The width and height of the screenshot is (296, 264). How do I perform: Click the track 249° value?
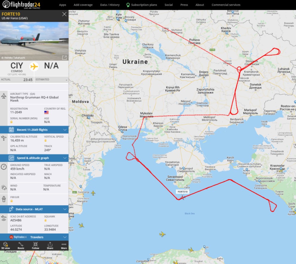(47, 150)
